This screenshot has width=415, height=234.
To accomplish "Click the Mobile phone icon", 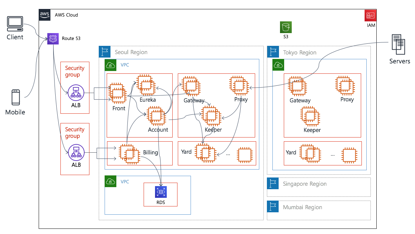I will (x=16, y=98).
